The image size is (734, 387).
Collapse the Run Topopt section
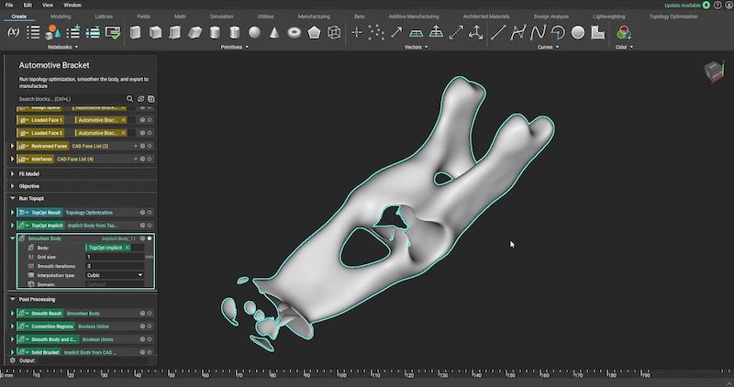(13, 198)
